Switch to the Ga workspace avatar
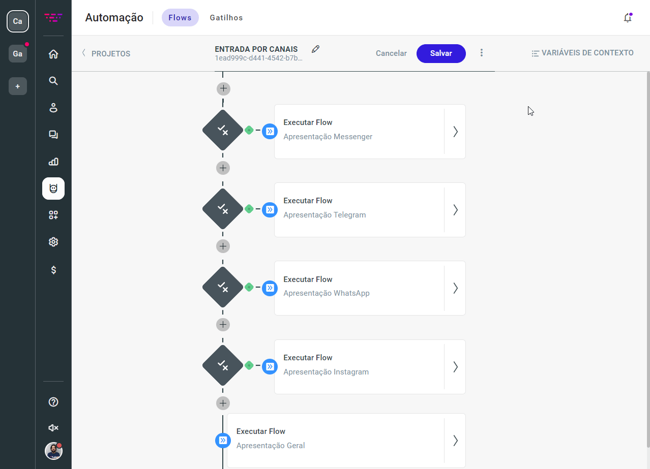The image size is (650, 469). point(18,54)
